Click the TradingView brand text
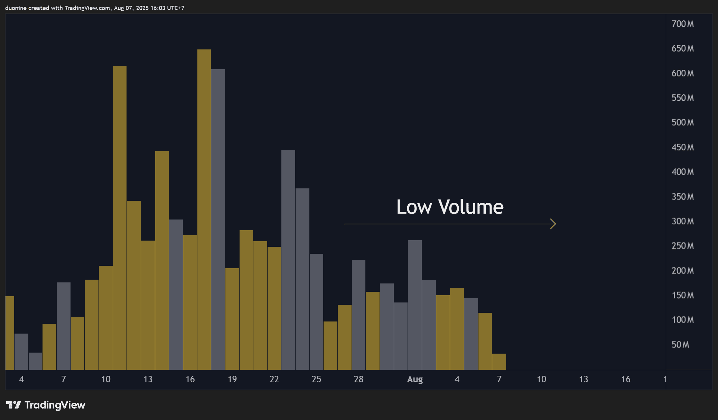 [x=55, y=405]
